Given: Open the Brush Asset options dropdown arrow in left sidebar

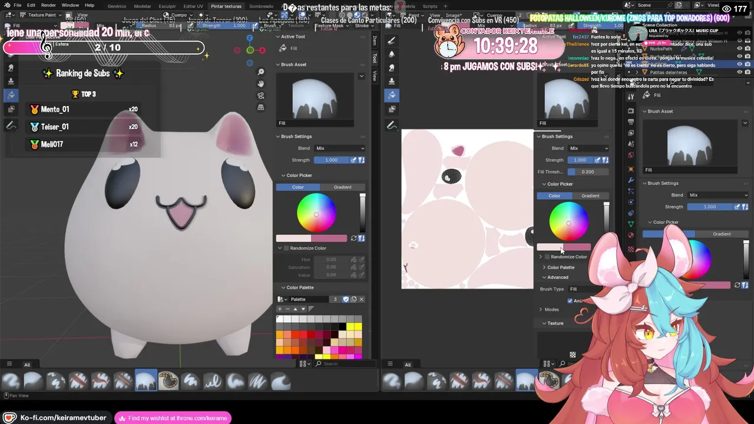Looking at the screenshot, I should tap(361, 76).
